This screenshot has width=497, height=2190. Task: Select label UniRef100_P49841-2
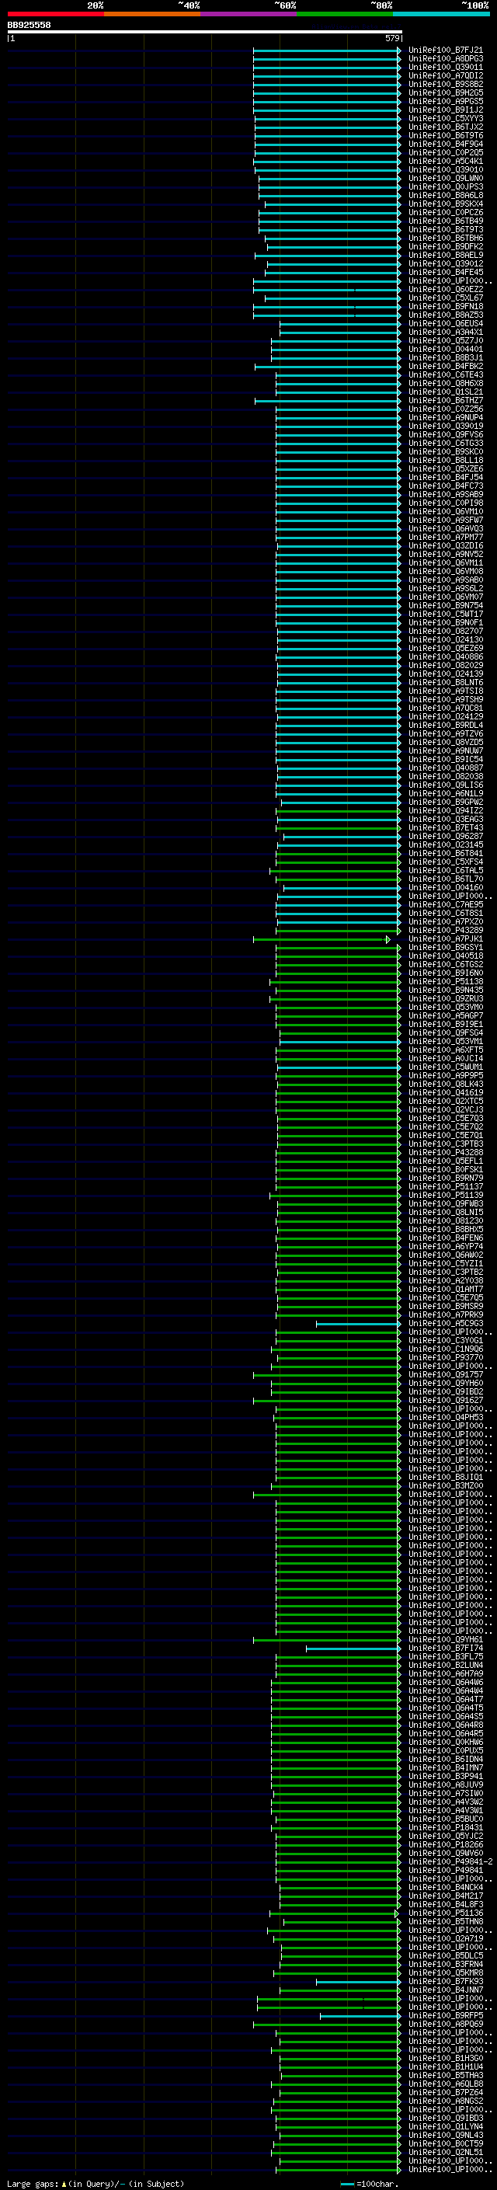pos(450,1862)
